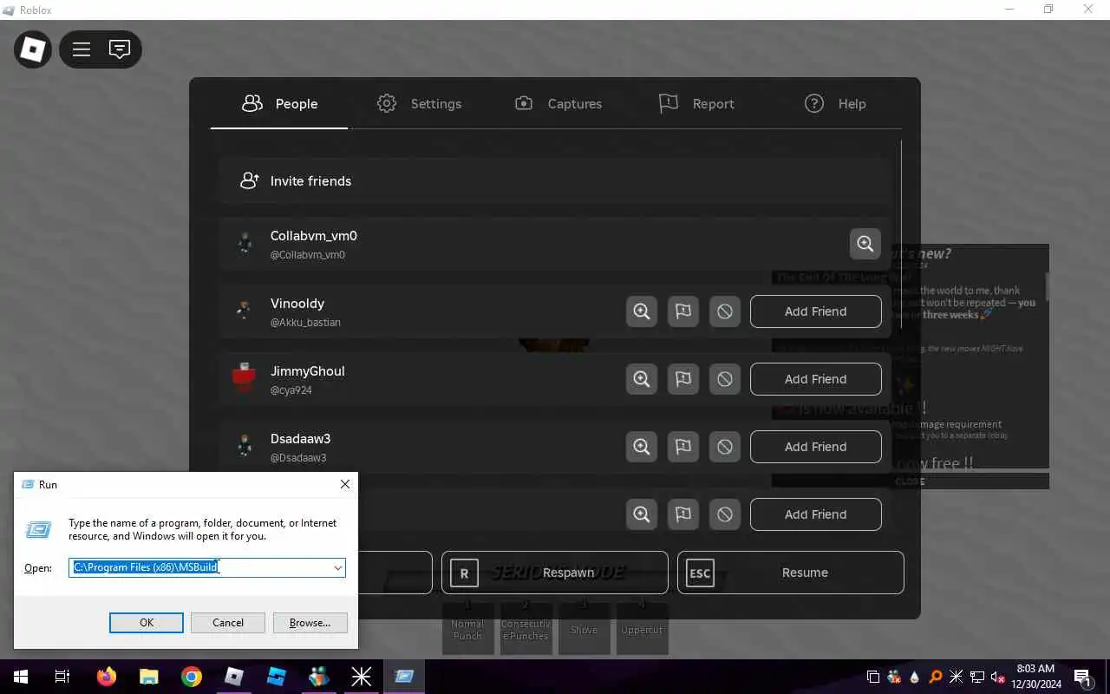
Task: Click JimmyGhoul's red avatar thumbnail
Action: [x=245, y=379]
